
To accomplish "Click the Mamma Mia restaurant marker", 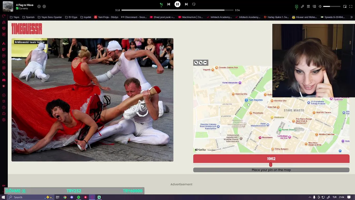I will click(233, 94).
